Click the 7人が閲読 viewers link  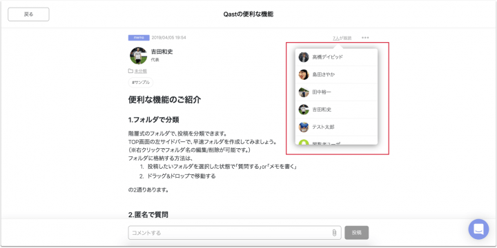coord(342,38)
